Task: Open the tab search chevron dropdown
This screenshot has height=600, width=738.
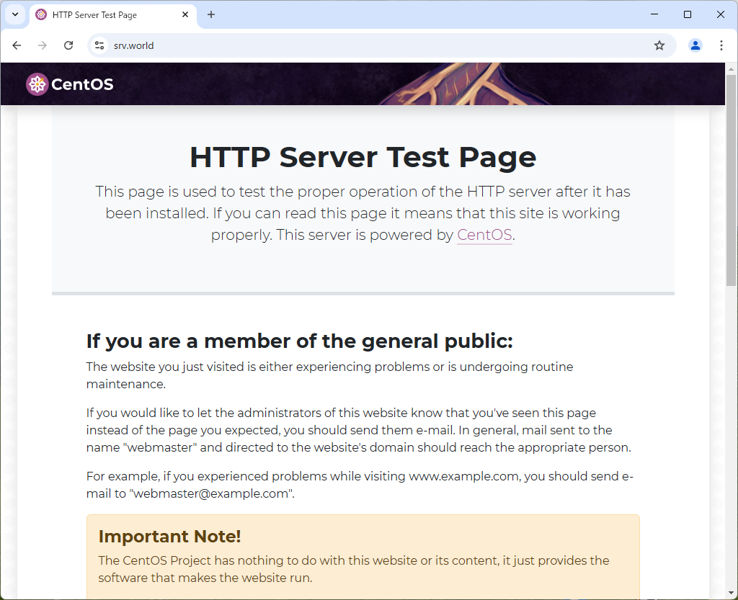Action: point(14,14)
